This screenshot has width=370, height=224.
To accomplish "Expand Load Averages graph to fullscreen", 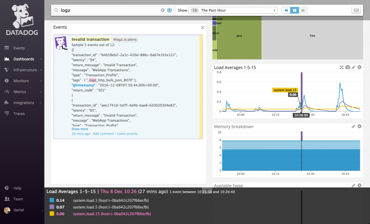I will [341, 67].
